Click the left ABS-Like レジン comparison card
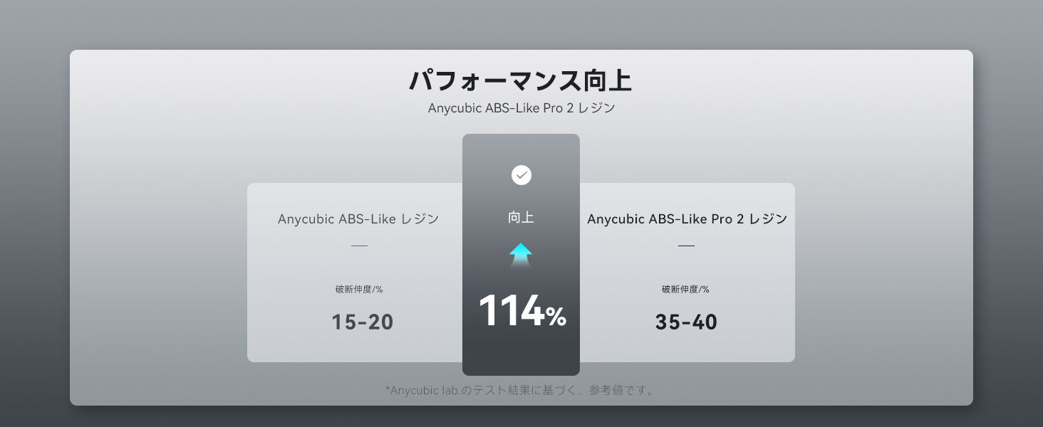 tap(299, 342)
